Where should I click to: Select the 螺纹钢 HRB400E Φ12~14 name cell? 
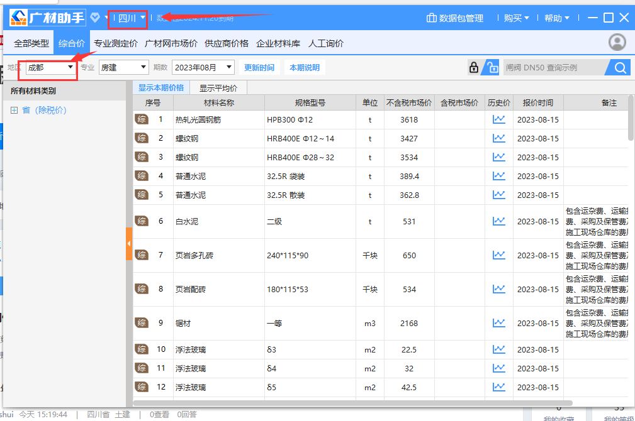point(219,138)
